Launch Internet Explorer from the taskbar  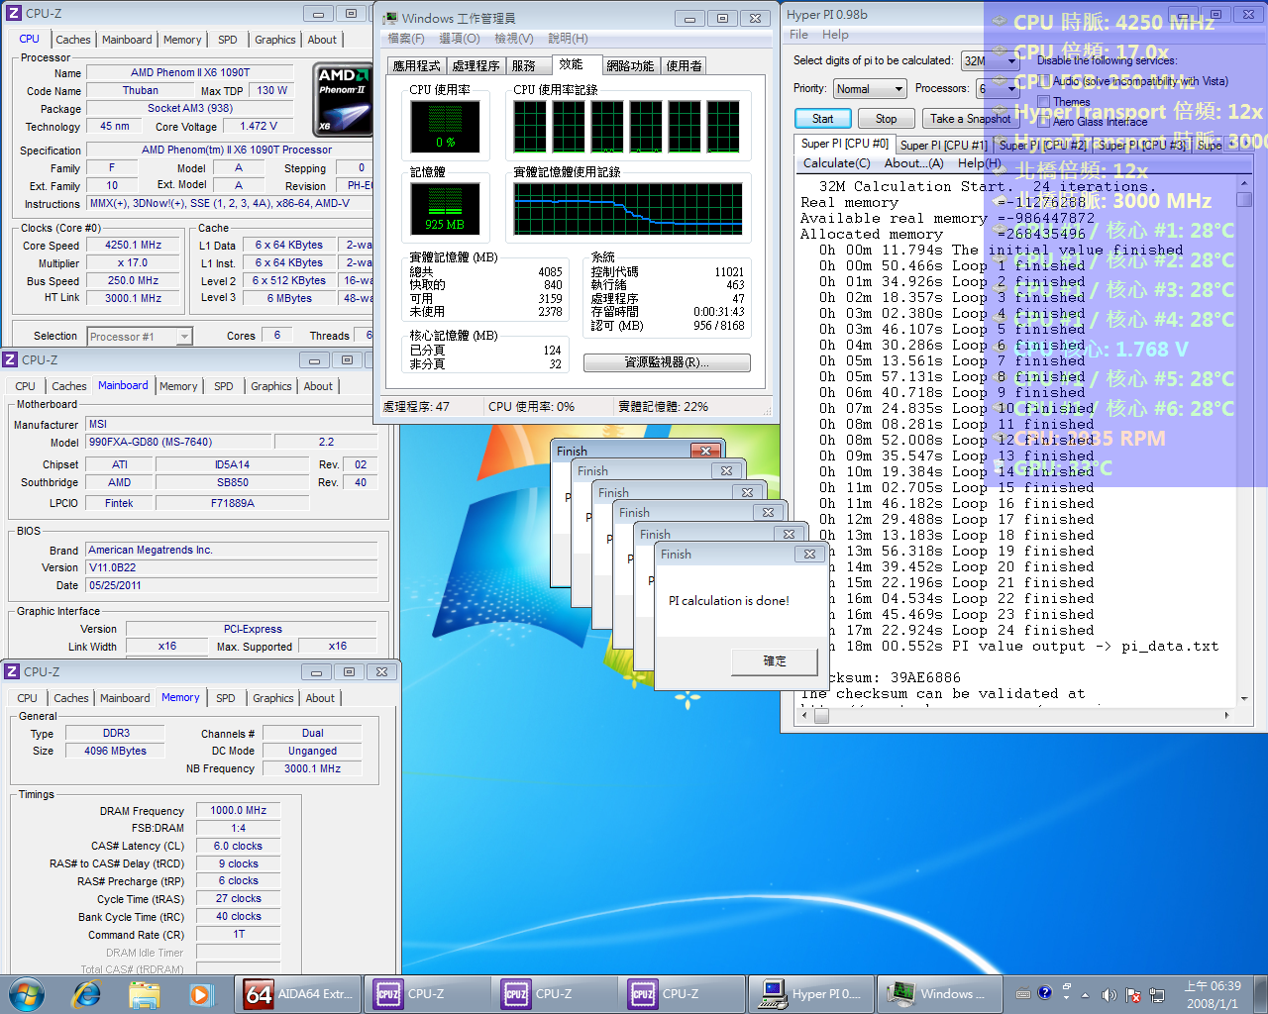coord(86,993)
